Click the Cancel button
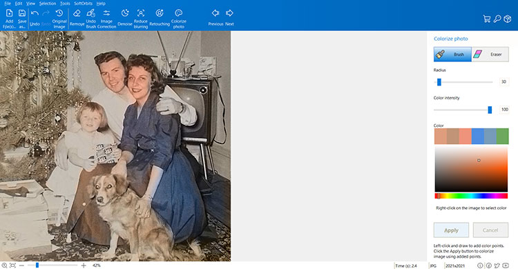Screen dimensions: 518x269 pos(490,230)
